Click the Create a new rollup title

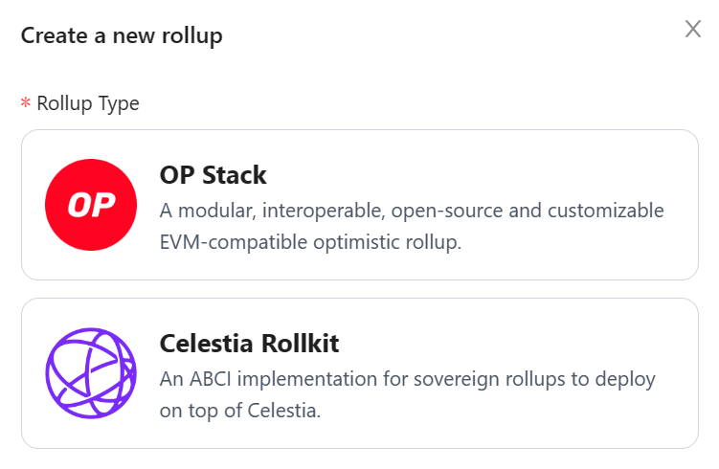coord(122,35)
